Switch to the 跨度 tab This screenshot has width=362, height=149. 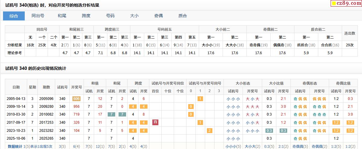point(86,16)
